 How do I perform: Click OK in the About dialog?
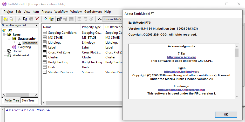coord(226,114)
